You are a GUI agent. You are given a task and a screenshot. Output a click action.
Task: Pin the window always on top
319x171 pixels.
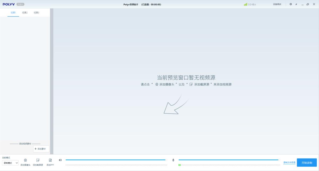pos(296,4)
